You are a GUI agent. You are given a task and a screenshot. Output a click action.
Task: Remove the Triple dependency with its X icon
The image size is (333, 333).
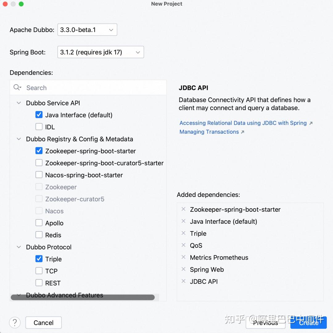click(183, 233)
